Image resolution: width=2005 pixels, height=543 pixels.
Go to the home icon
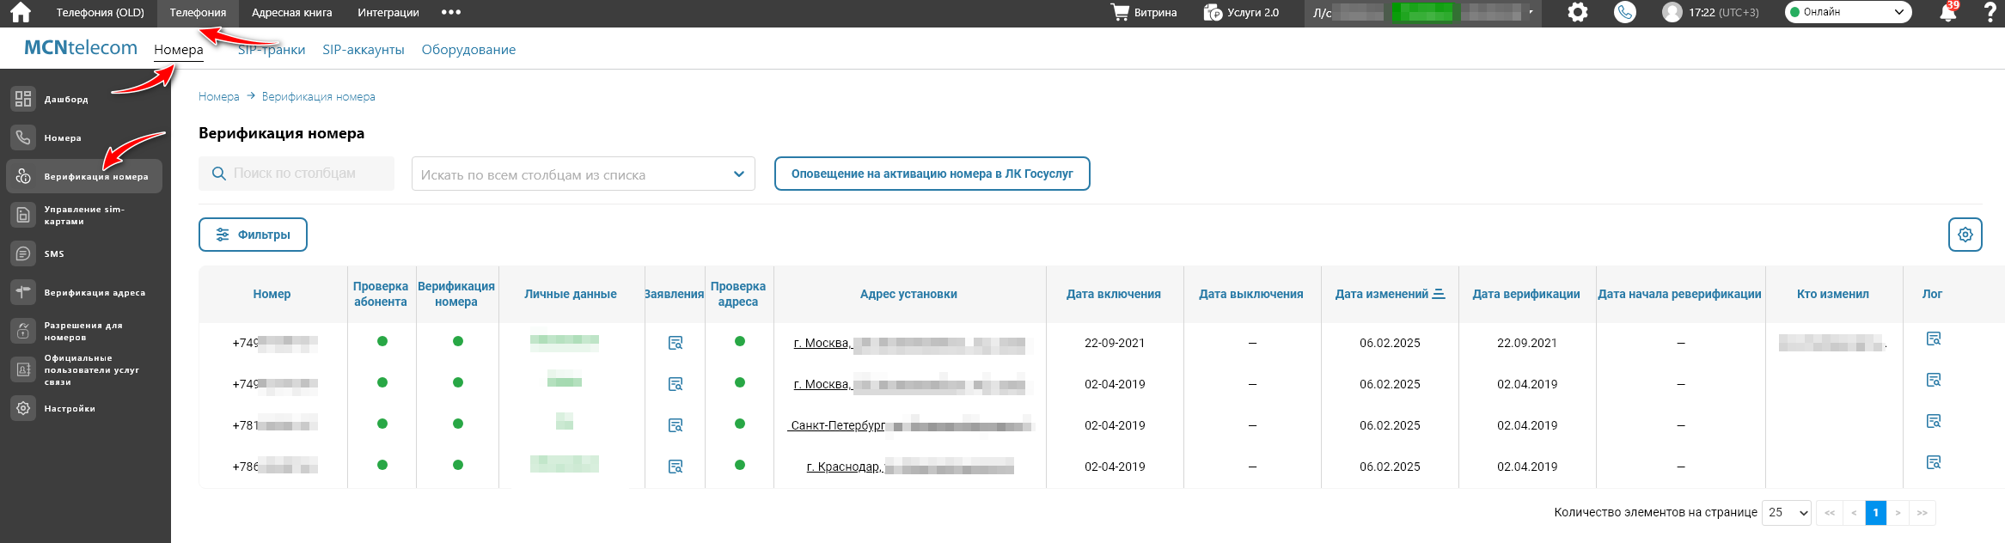pos(20,12)
